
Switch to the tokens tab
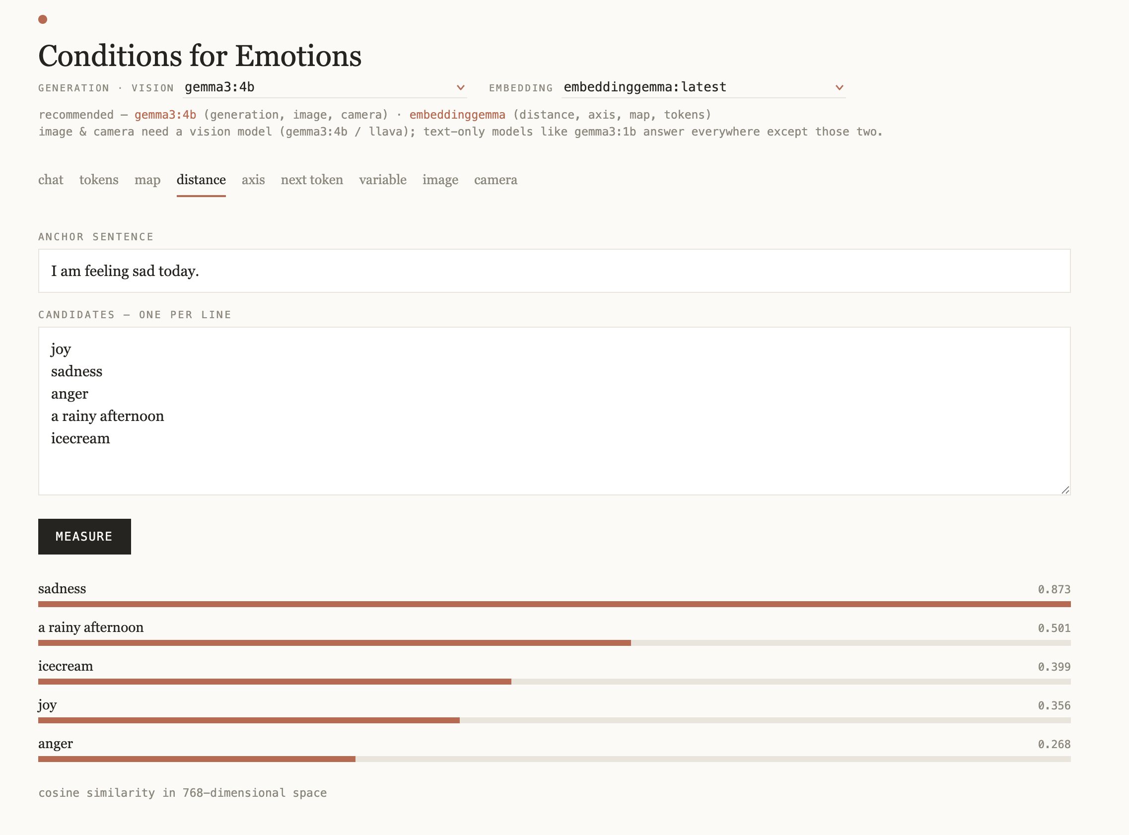pos(98,180)
